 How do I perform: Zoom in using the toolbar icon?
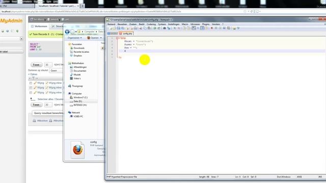coord(175,28)
